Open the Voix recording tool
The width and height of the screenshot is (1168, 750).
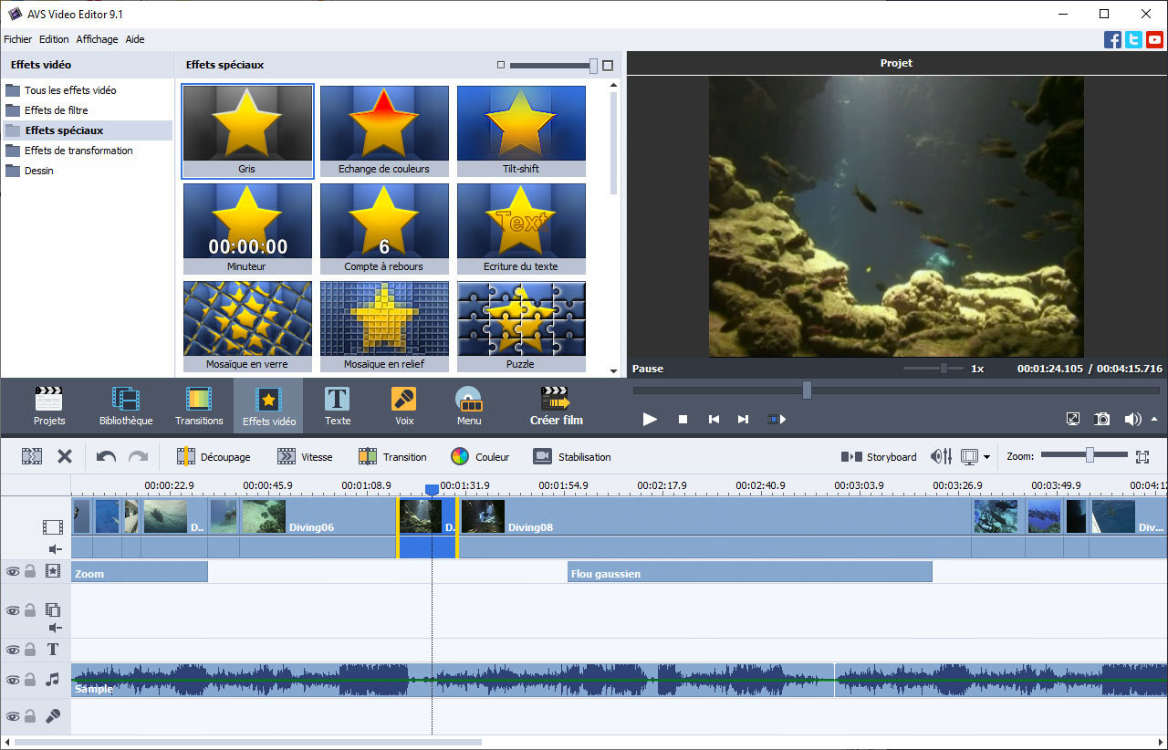pyautogui.click(x=404, y=406)
